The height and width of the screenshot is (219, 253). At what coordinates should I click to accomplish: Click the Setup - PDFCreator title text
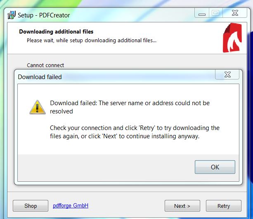click(44, 15)
